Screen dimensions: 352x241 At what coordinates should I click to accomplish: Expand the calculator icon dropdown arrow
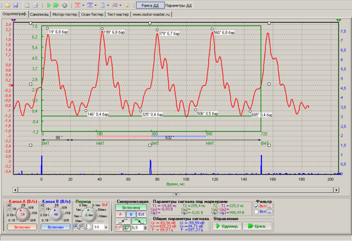[108, 6]
